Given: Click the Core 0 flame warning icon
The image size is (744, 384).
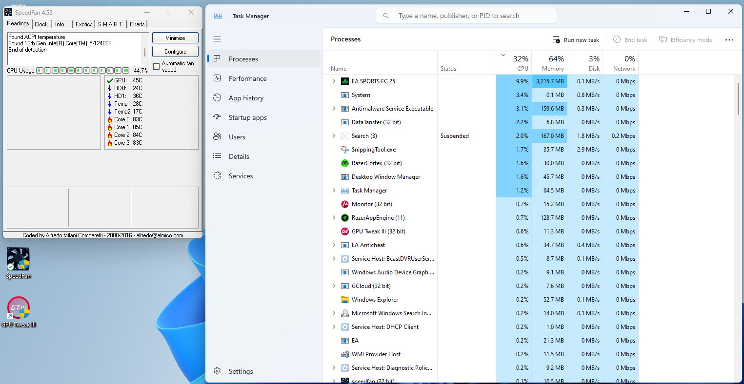Looking at the screenshot, I should tap(110, 119).
